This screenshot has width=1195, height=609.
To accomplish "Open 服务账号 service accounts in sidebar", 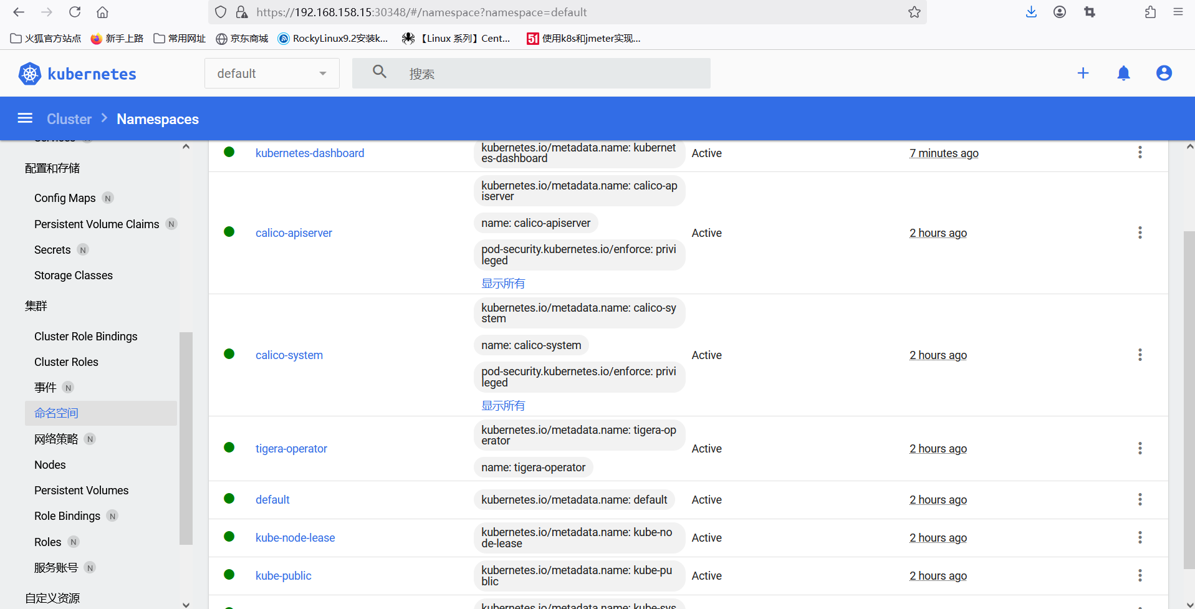I will coord(56,568).
